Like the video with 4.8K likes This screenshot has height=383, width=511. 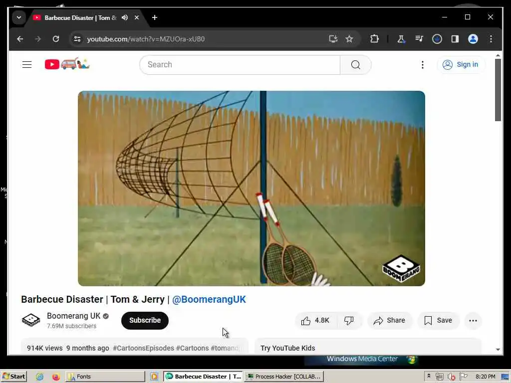(315, 321)
